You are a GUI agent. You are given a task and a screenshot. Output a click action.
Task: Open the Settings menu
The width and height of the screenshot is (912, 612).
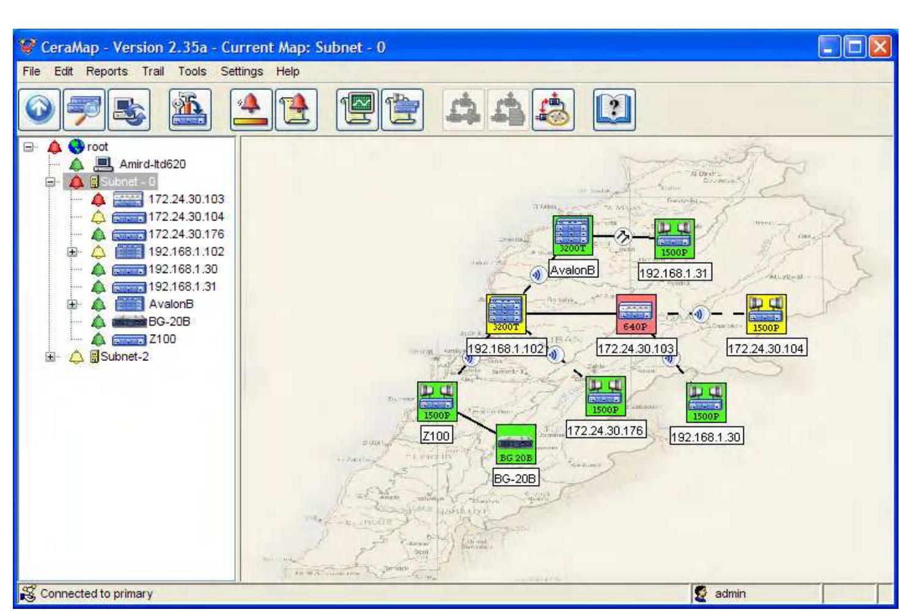pyautogui.click(x=241, y=71)
